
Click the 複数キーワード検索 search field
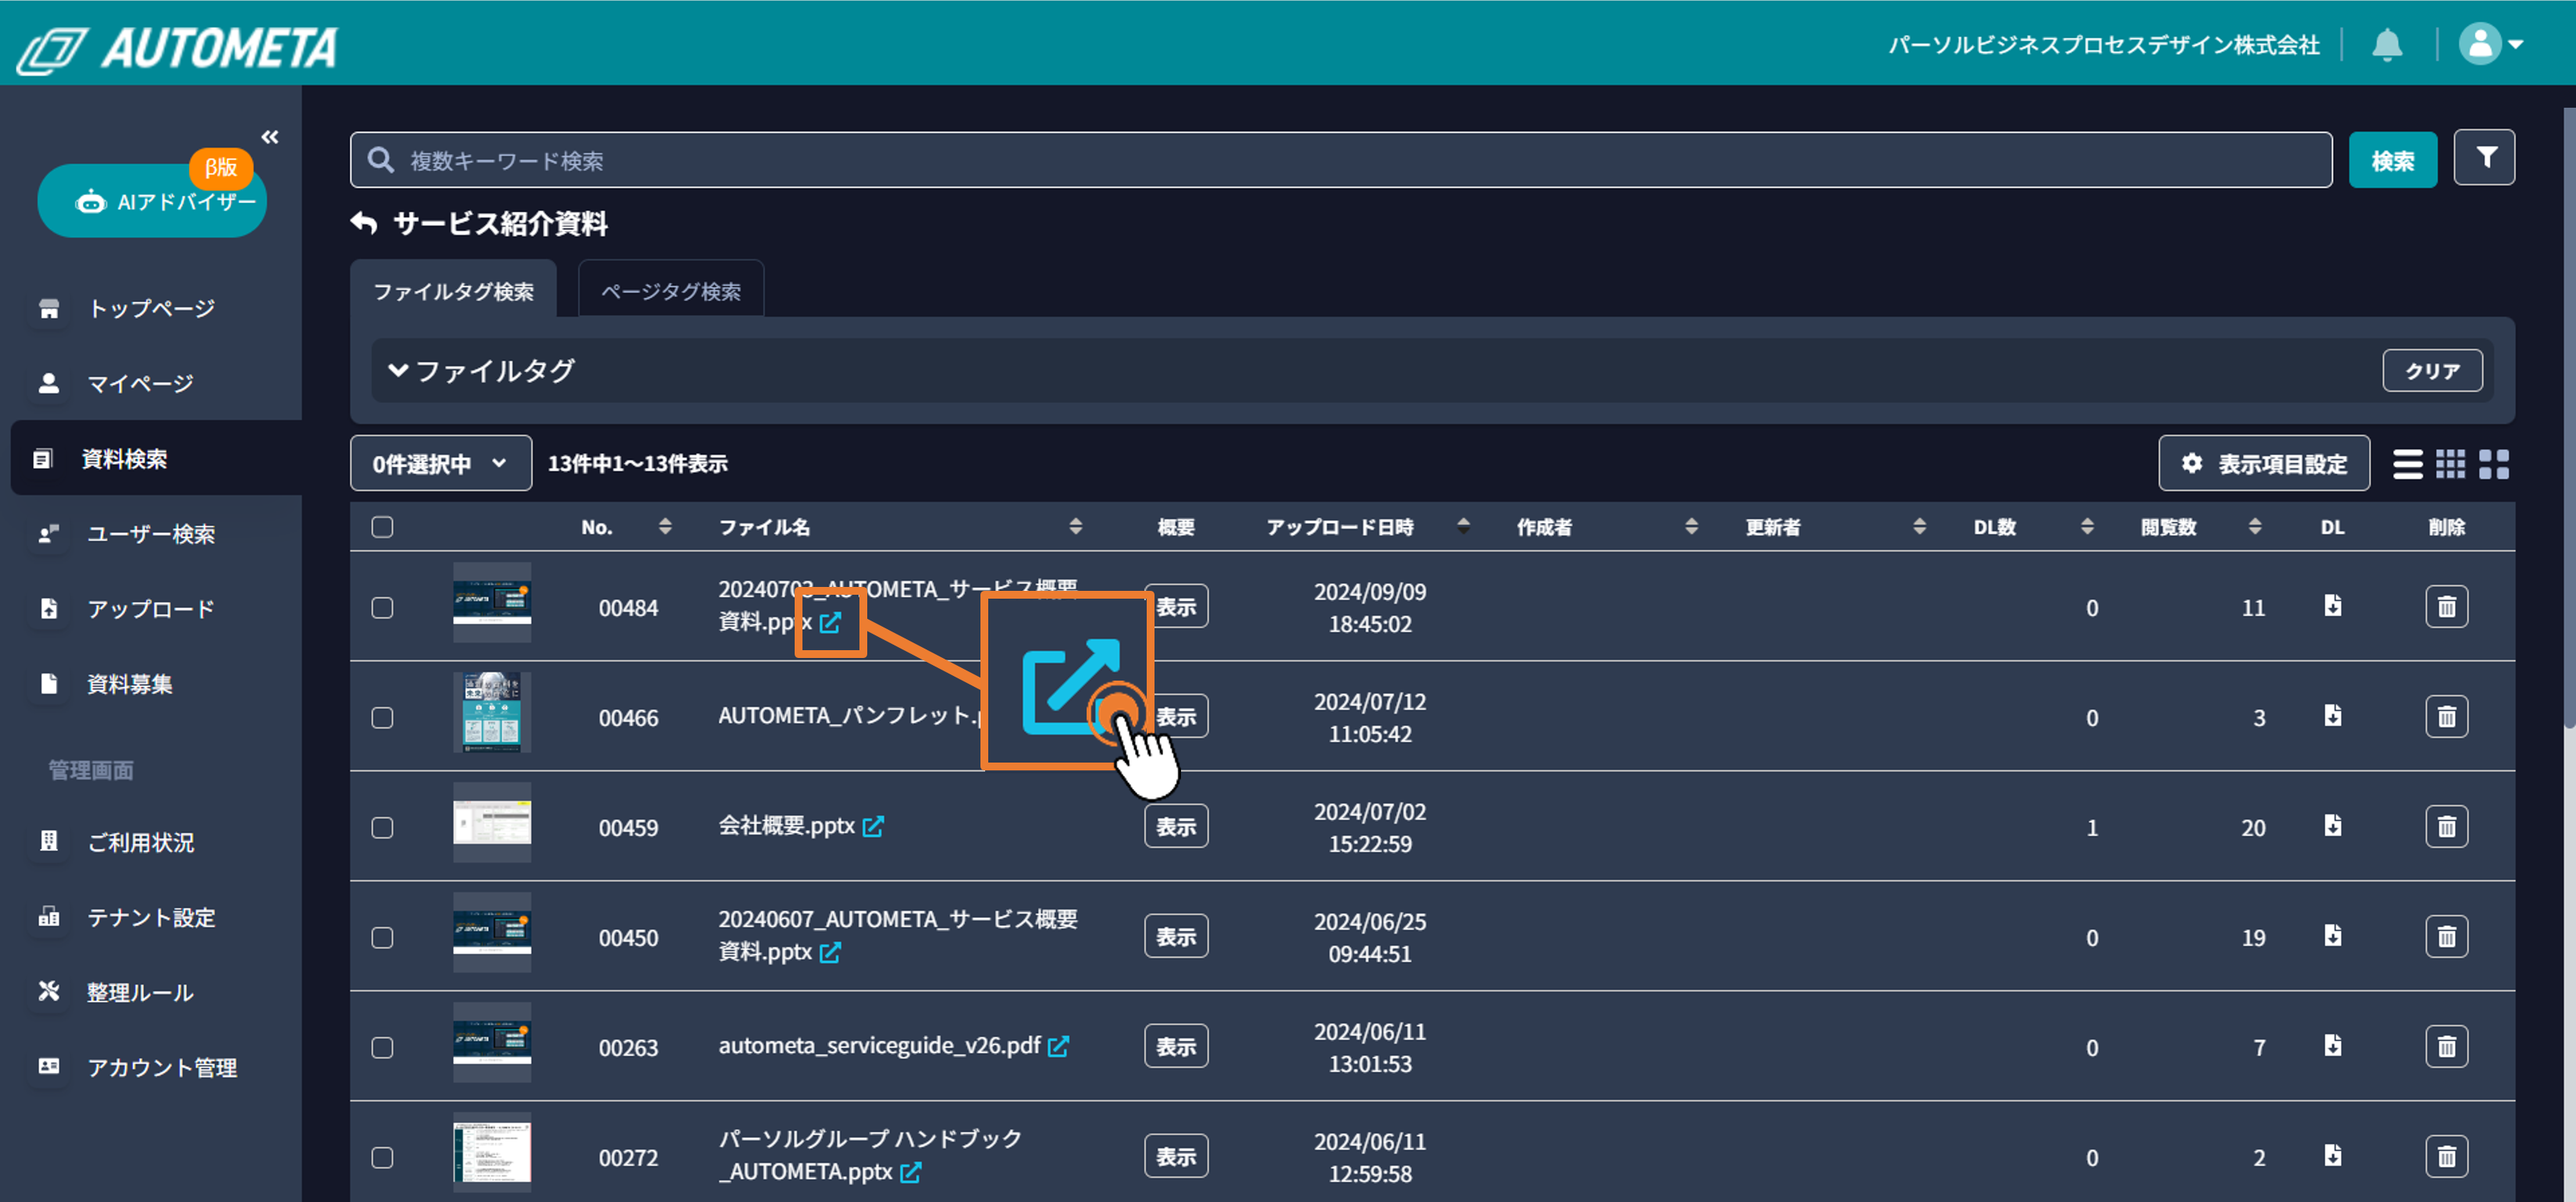point(1341,160)
